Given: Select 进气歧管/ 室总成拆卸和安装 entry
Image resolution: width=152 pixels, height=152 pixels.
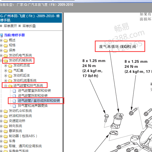Looking at the screenshot, I should (x=39, y=101).
